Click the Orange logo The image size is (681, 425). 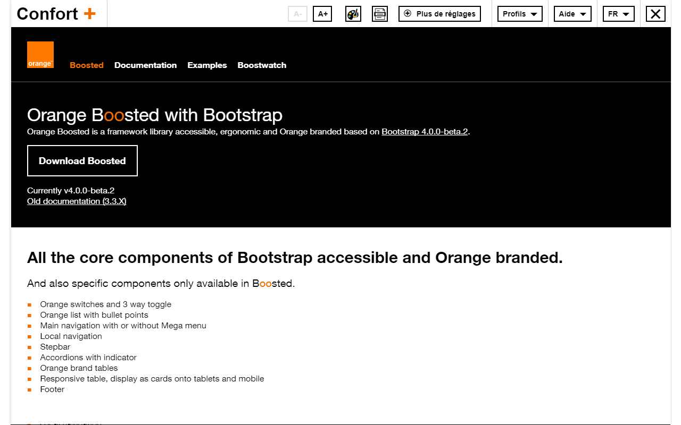(x=40, y=55)
